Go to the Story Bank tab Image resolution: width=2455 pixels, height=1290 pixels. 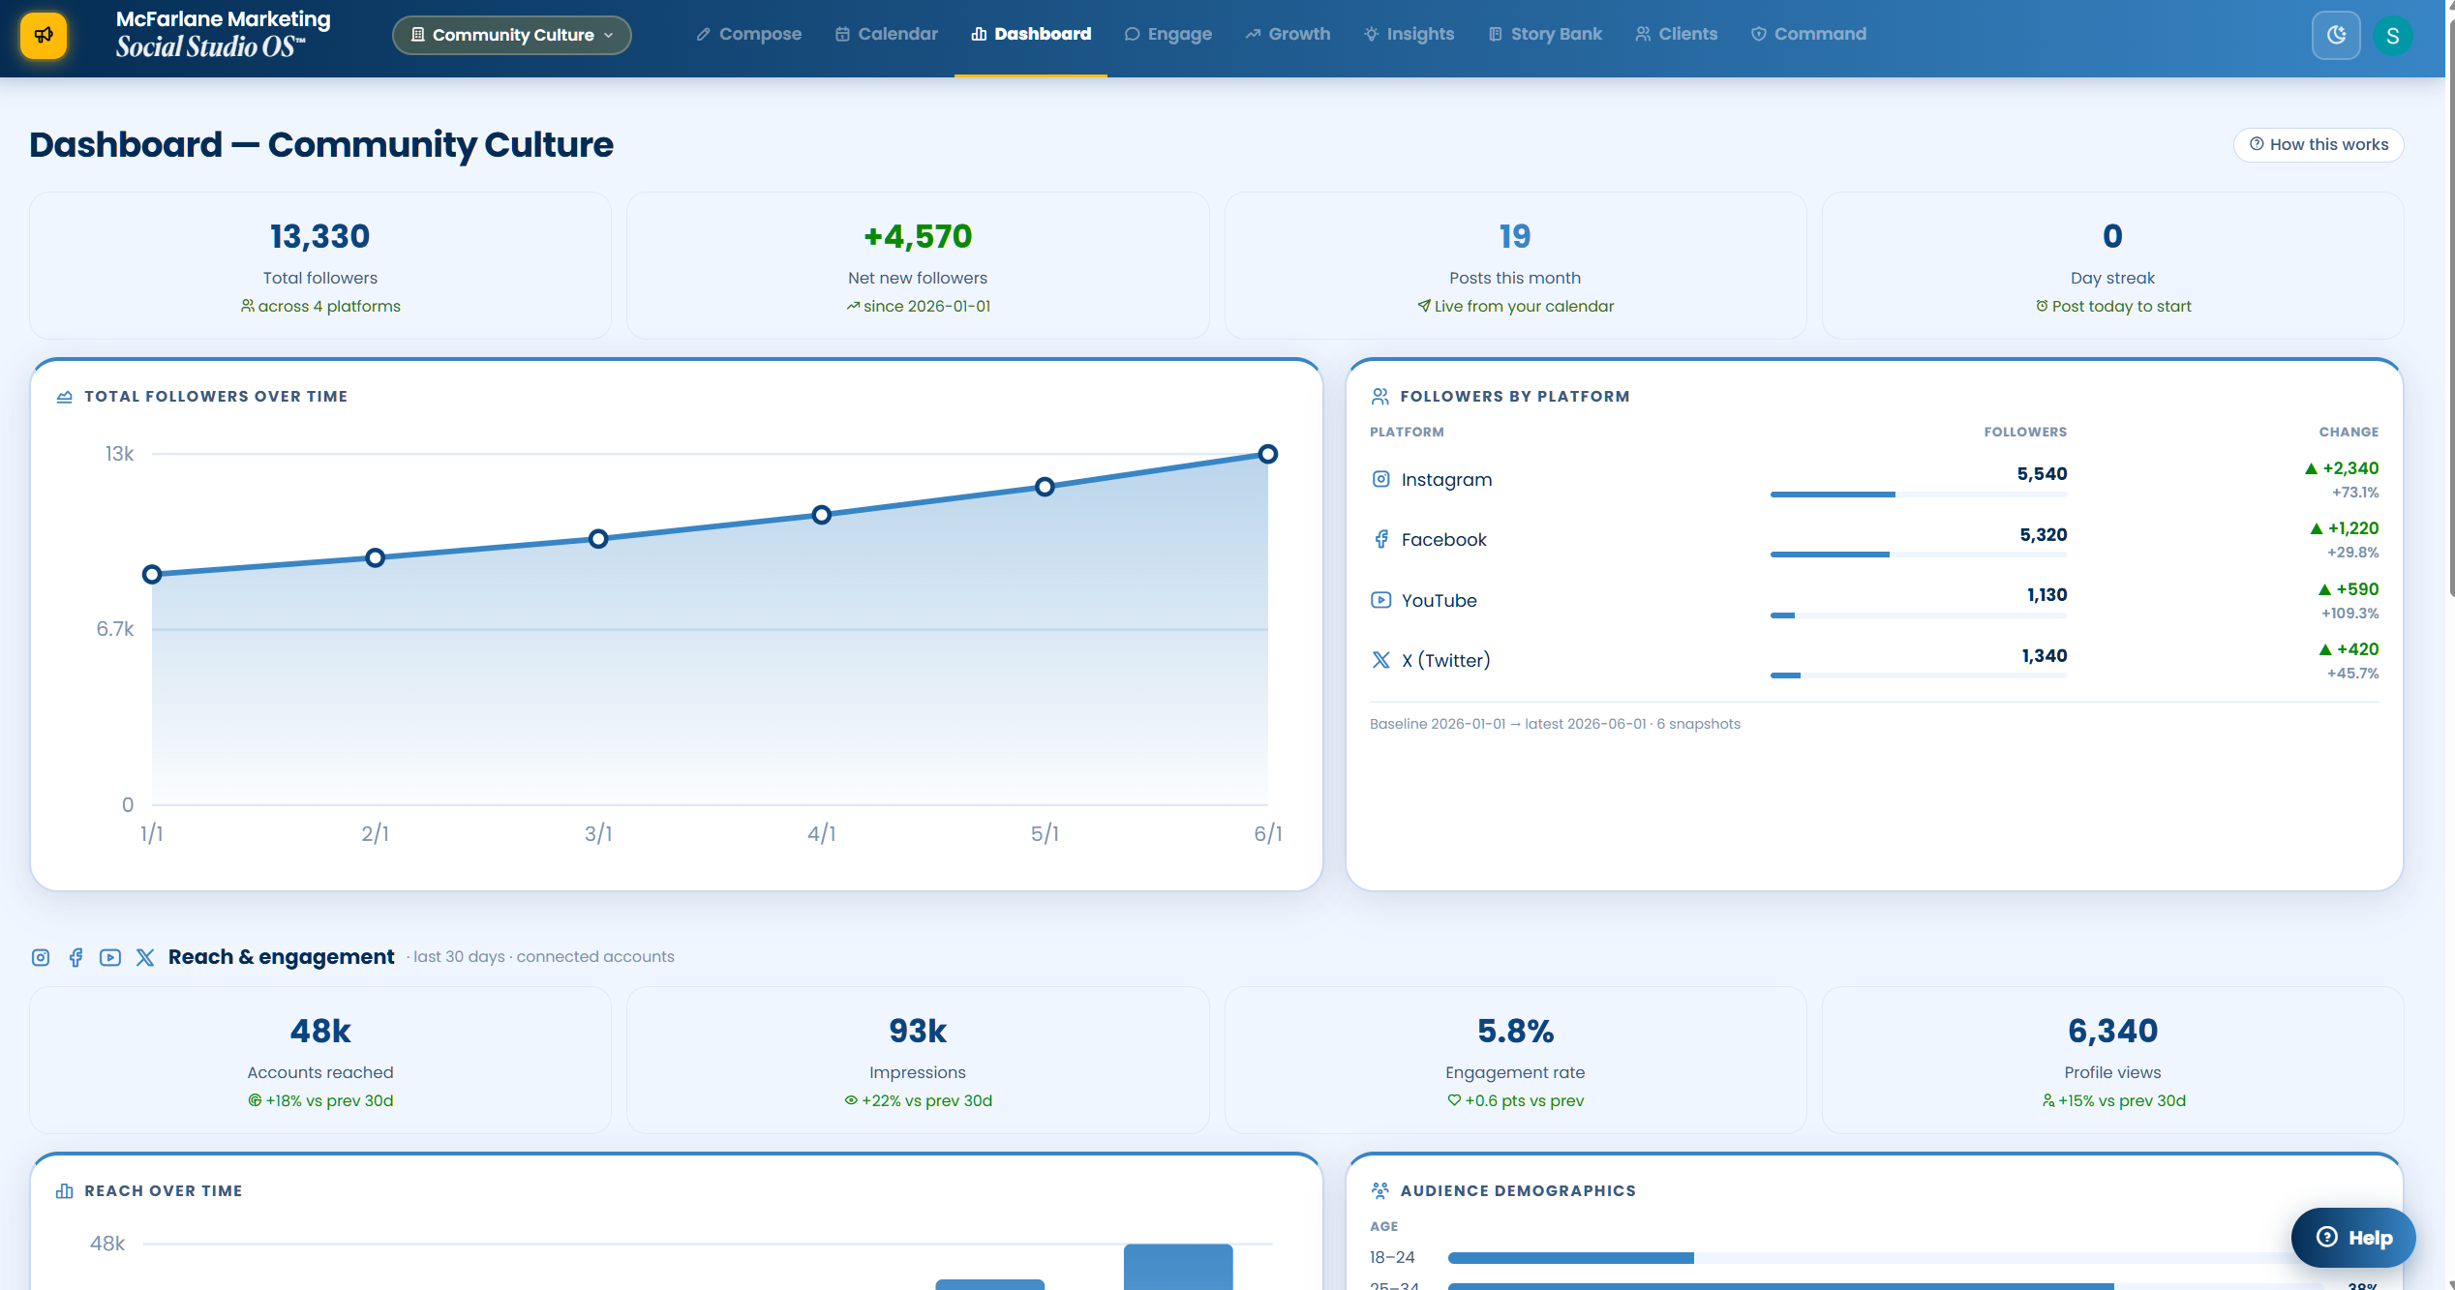(x=1545, y=34)
